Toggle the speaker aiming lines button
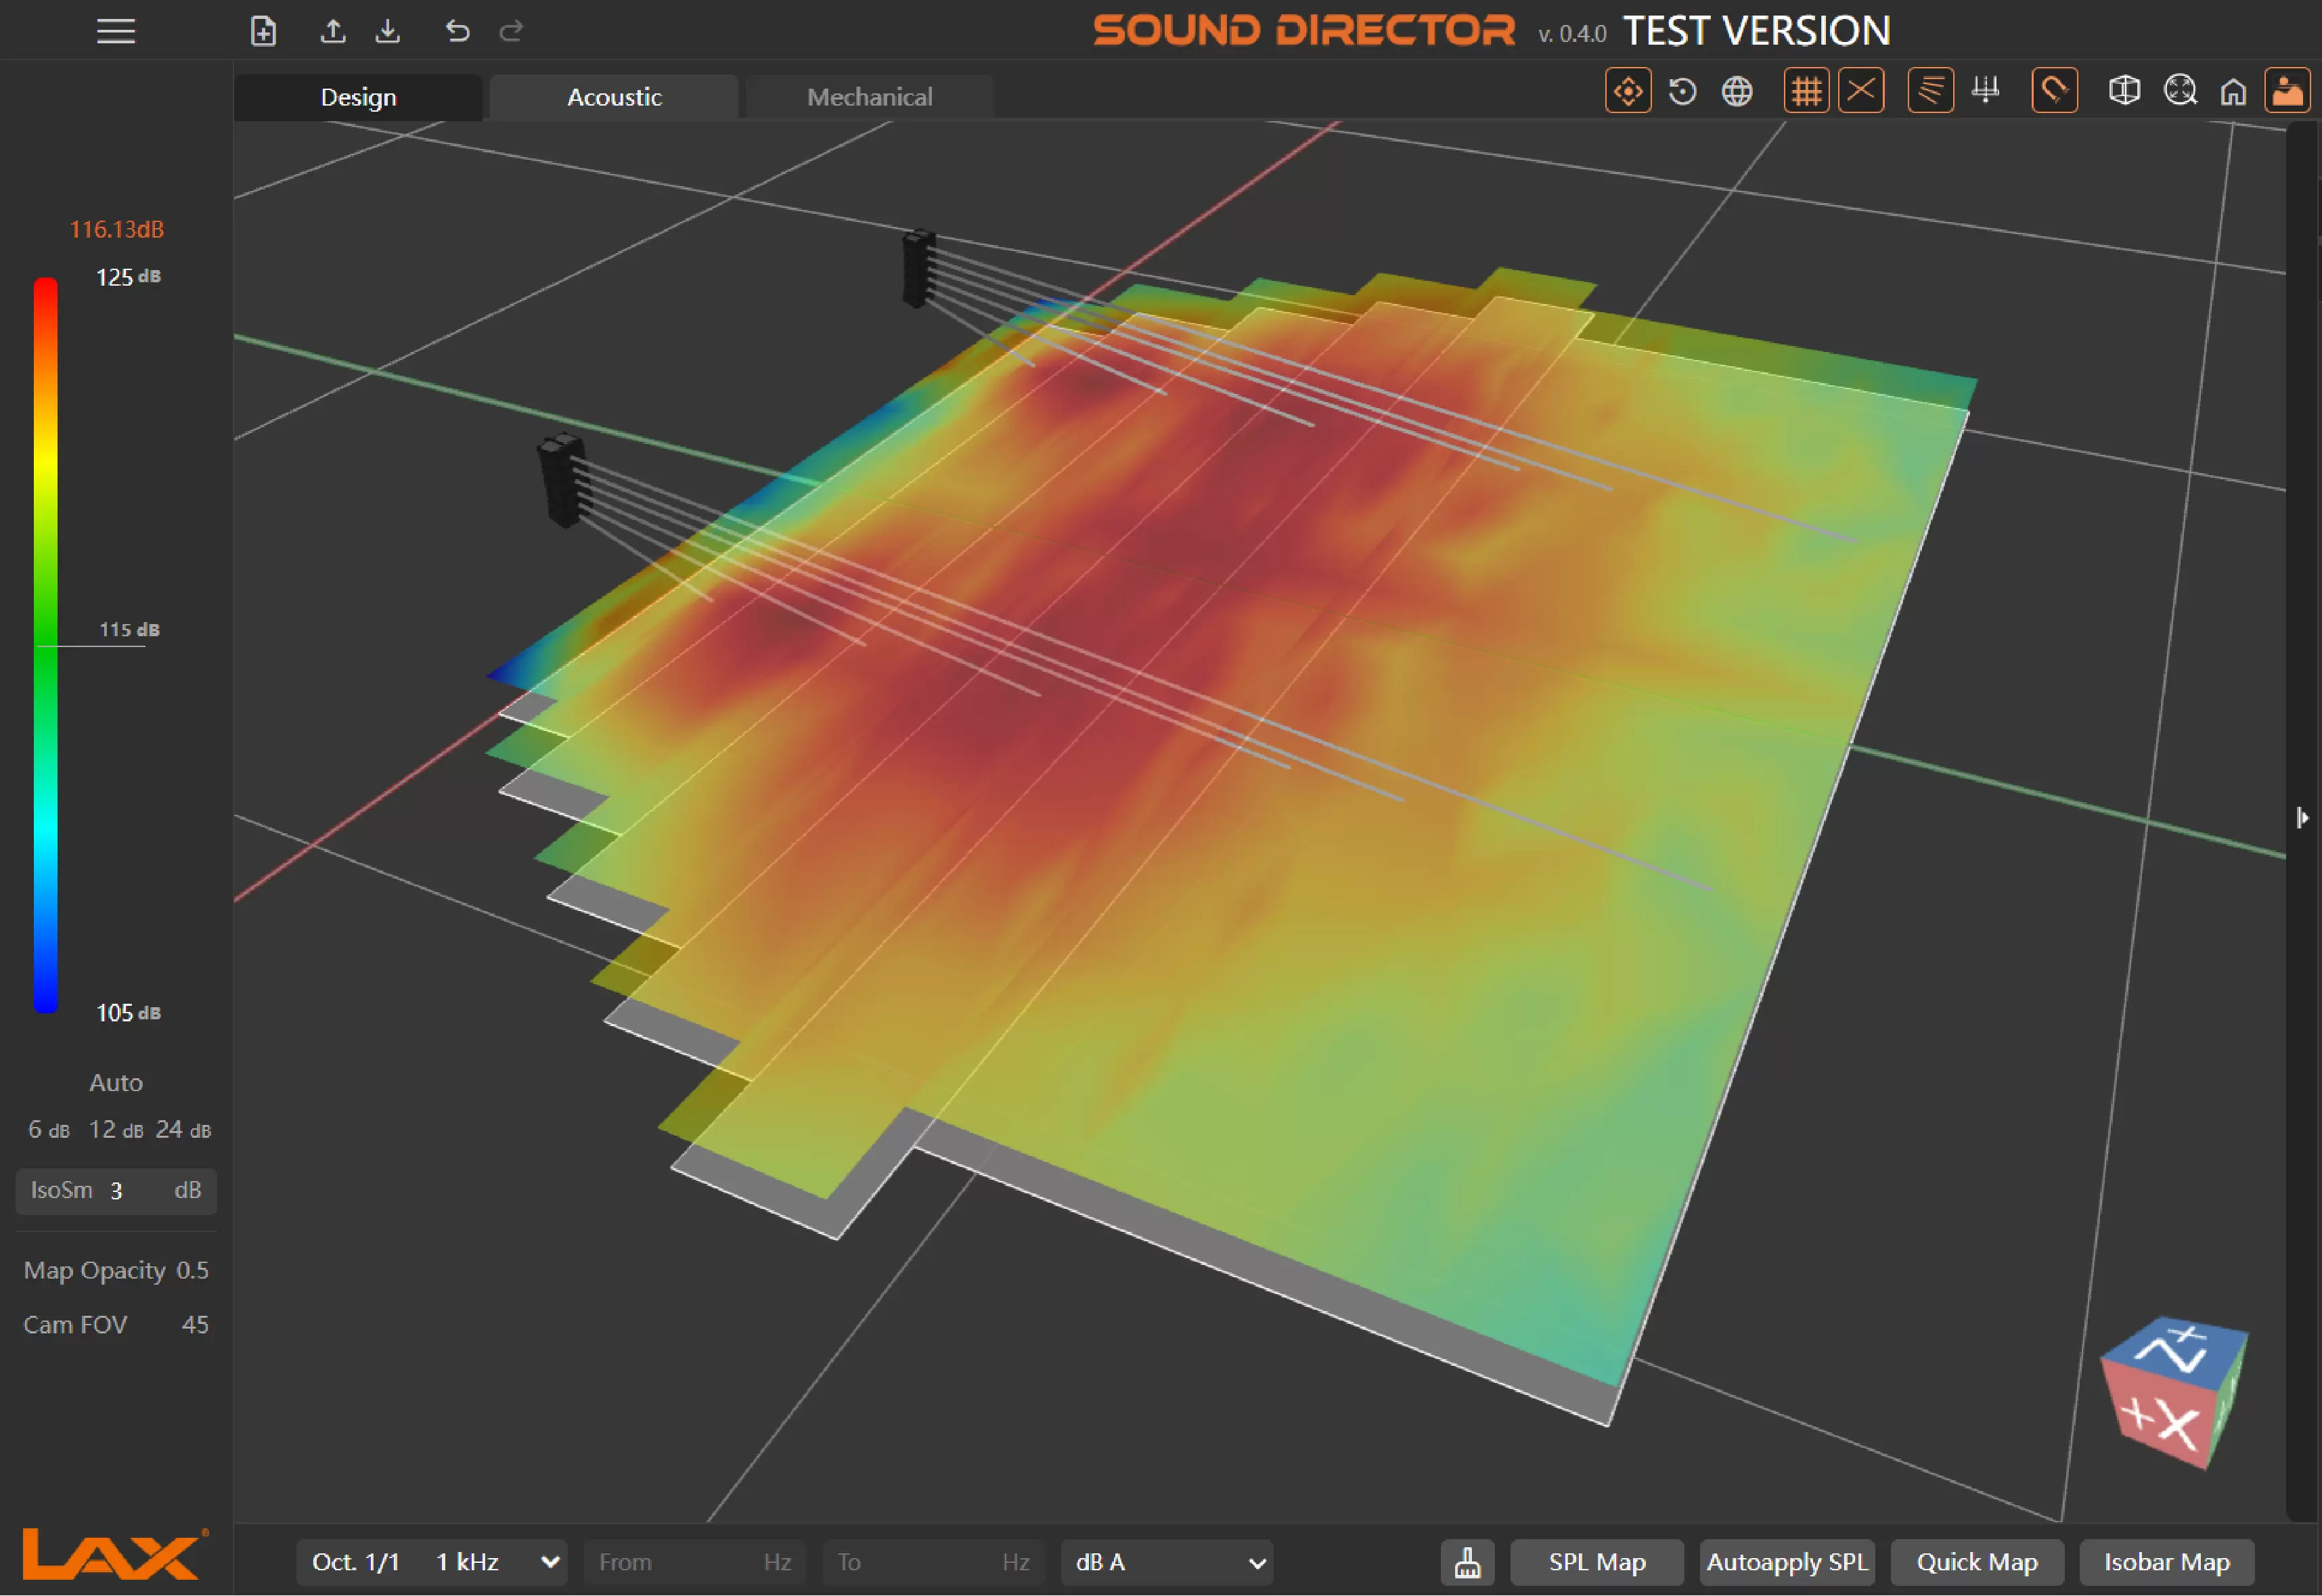 point(1930,92)
